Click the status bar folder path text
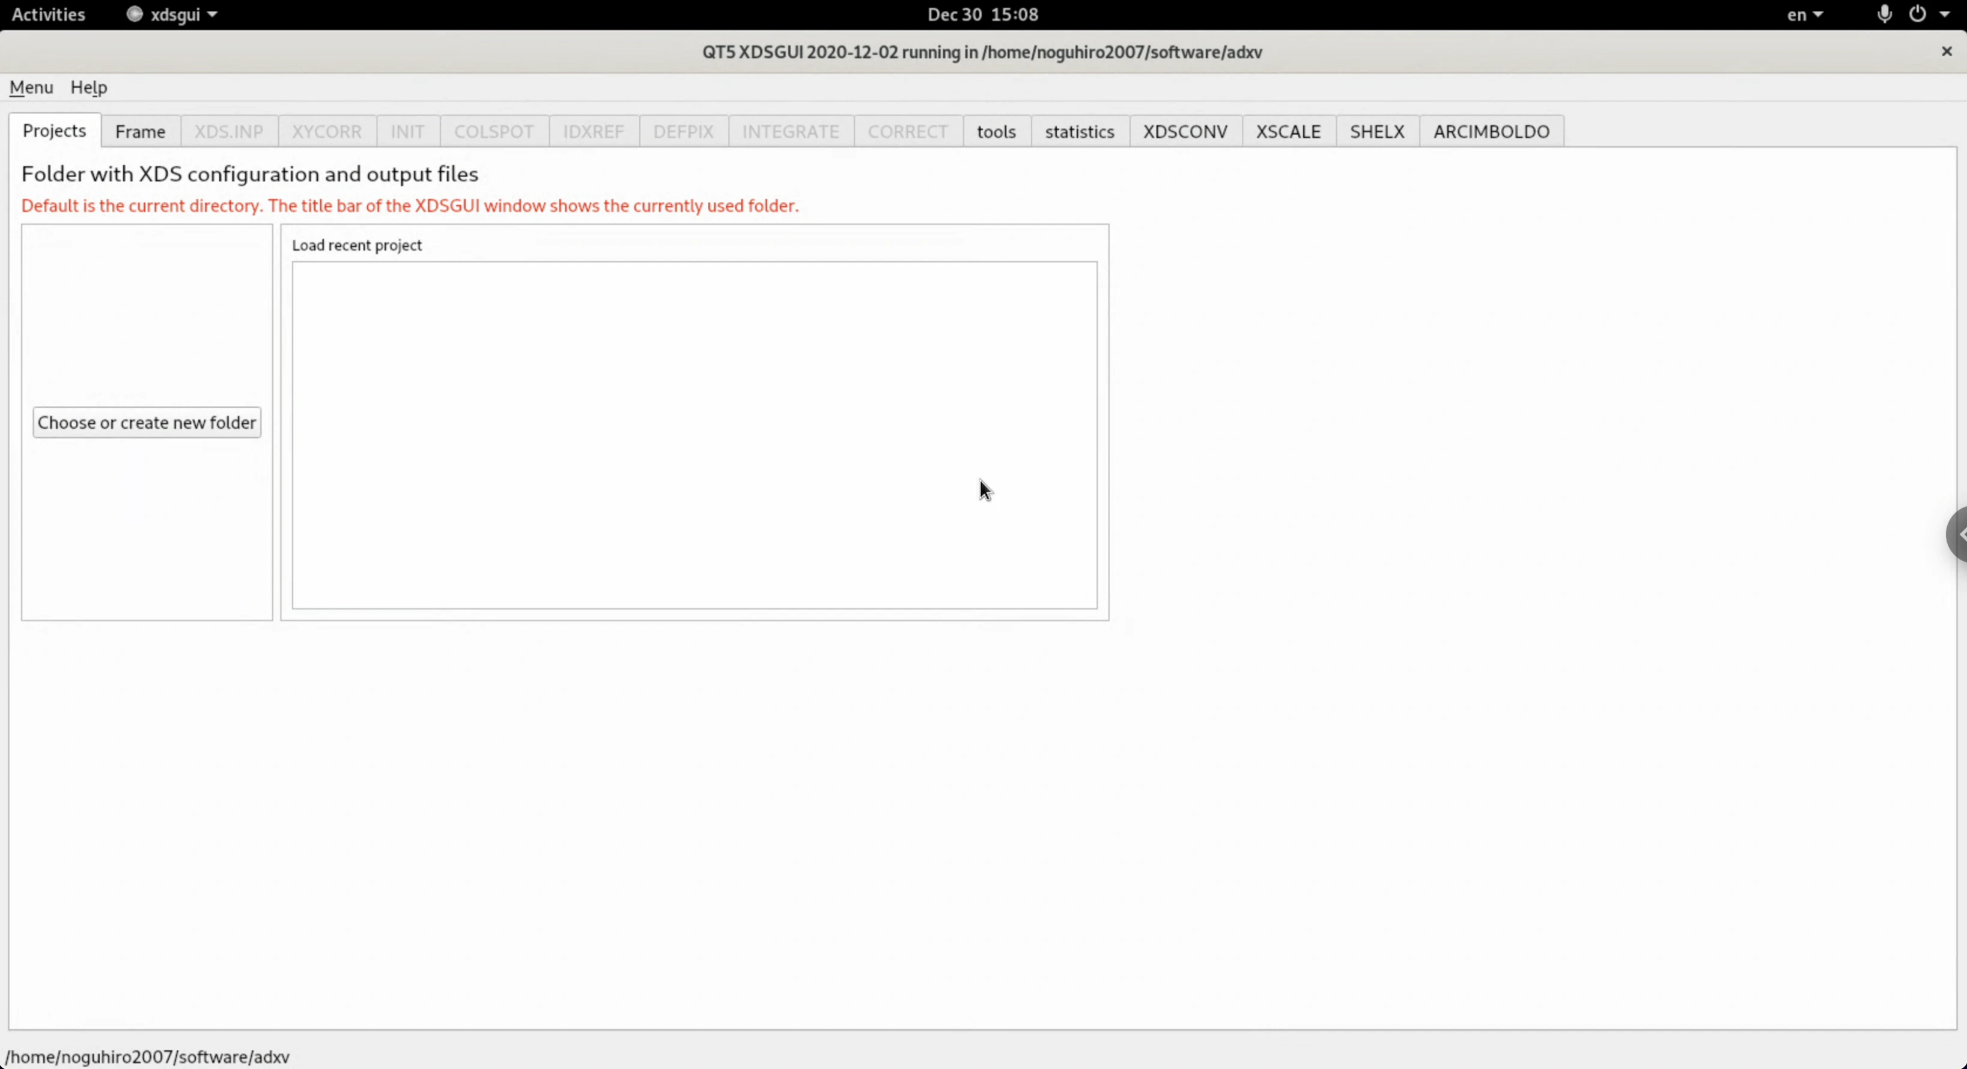1967x1069 pixels. click(x=147, y=1057)
